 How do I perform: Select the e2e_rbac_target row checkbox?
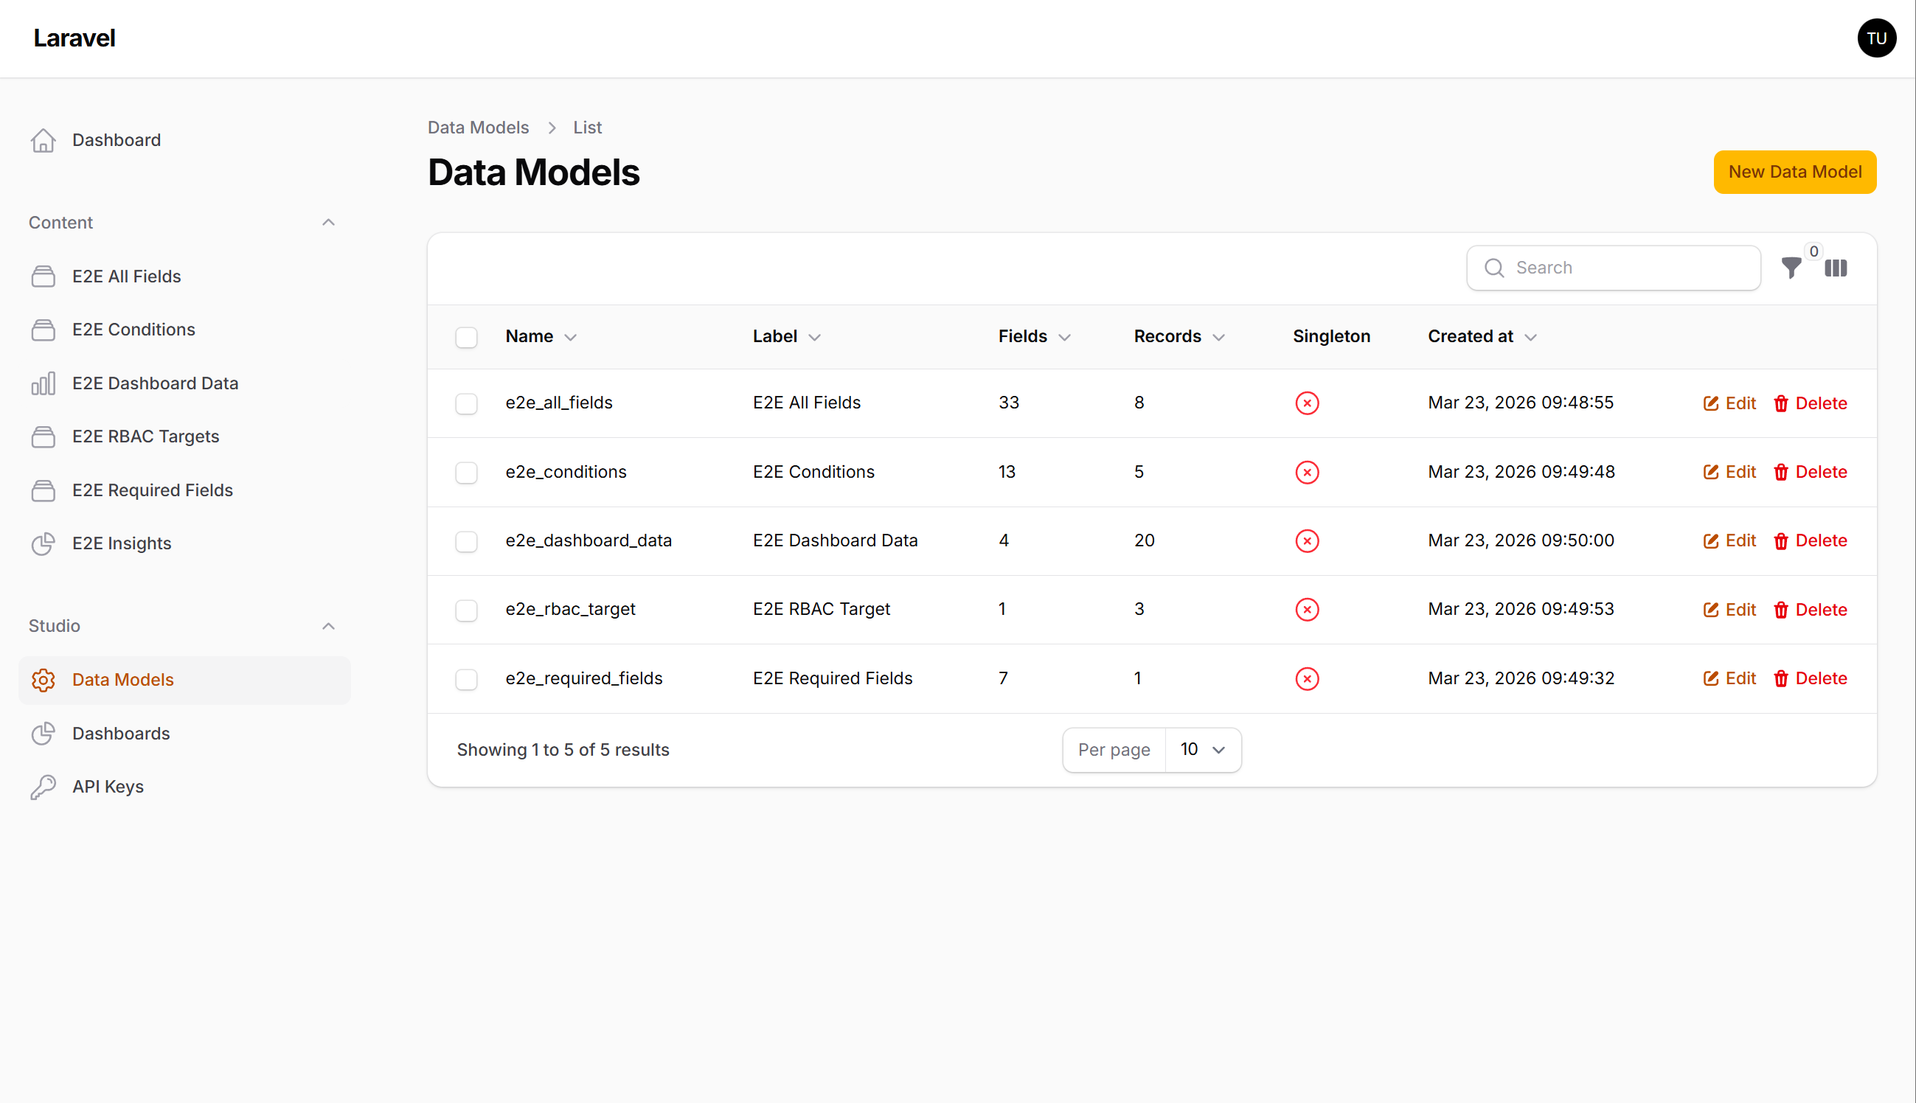[x=466, y=610]
